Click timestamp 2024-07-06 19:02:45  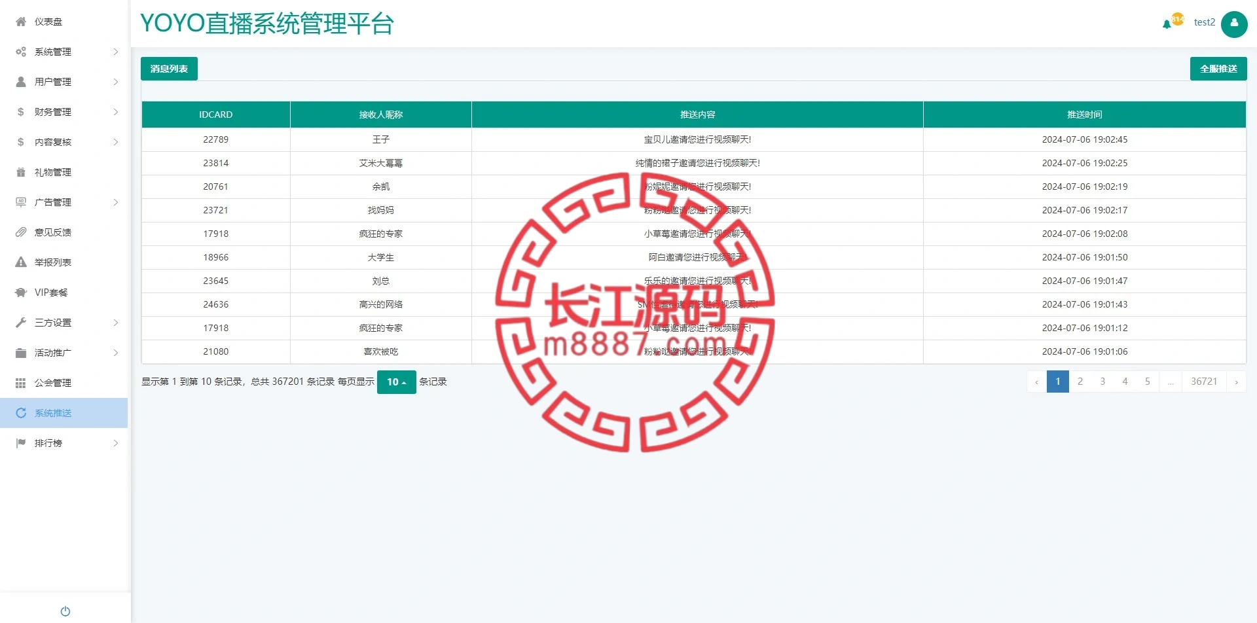1085,139
